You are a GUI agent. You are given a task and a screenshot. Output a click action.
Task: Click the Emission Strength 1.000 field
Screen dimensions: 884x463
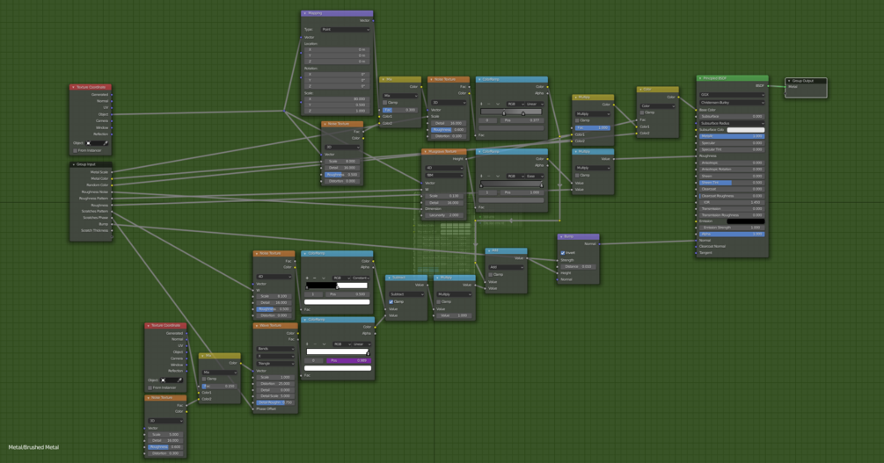732,228
